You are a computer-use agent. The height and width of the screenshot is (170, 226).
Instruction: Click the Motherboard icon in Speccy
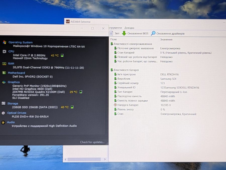4,73
